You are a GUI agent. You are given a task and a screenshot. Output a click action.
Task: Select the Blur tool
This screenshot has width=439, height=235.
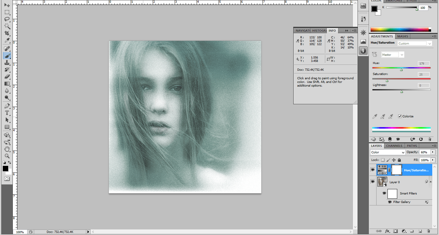7,91
